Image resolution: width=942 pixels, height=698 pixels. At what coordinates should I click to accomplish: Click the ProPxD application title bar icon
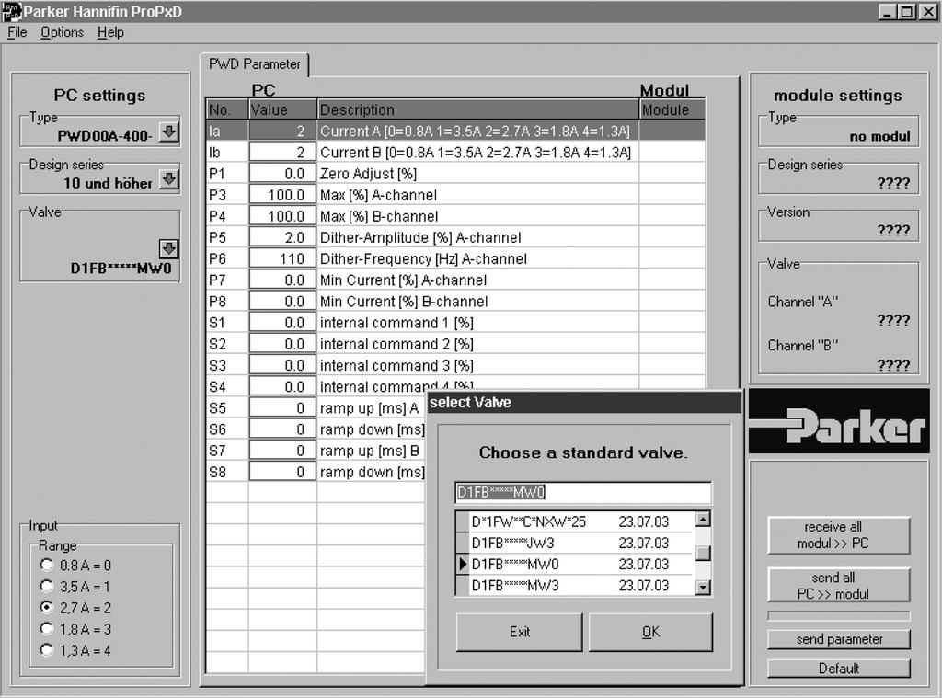[11, 11]
